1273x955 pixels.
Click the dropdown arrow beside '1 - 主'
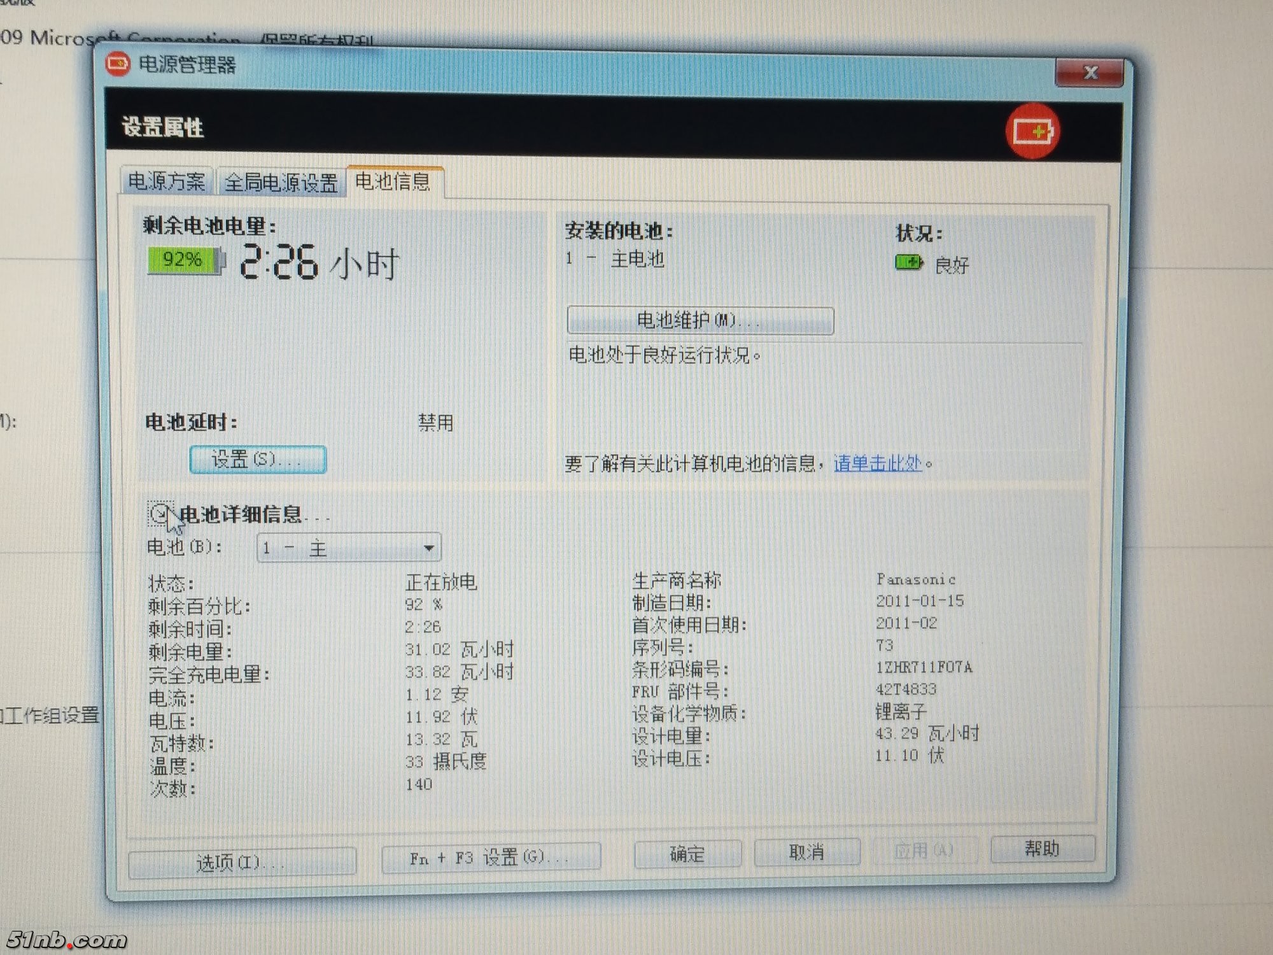pos(428,548)
